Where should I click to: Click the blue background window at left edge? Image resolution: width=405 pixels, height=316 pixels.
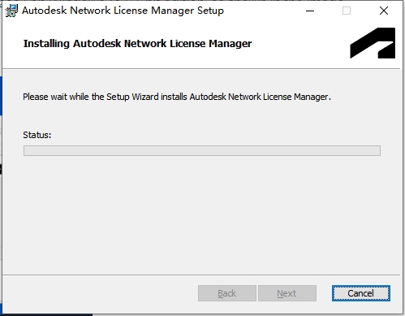pos(1,96)
